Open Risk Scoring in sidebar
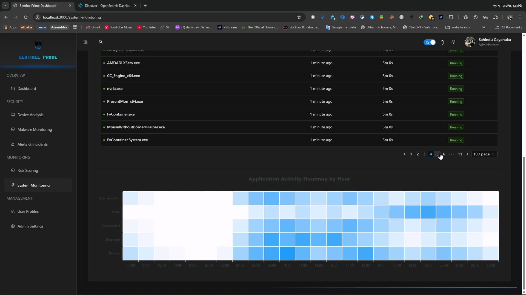Screen dimensions: 526x295 click(28, 170)
